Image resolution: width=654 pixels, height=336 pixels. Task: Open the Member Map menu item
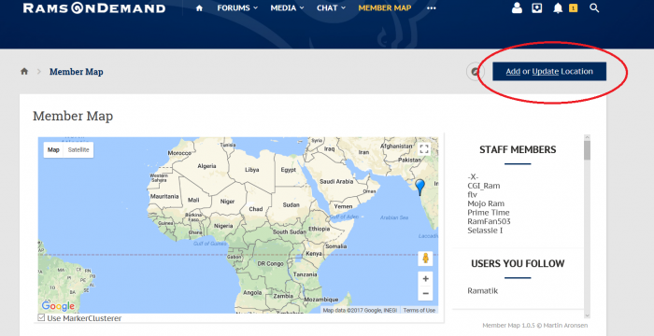pyautogui.click(x=385, y=7)
